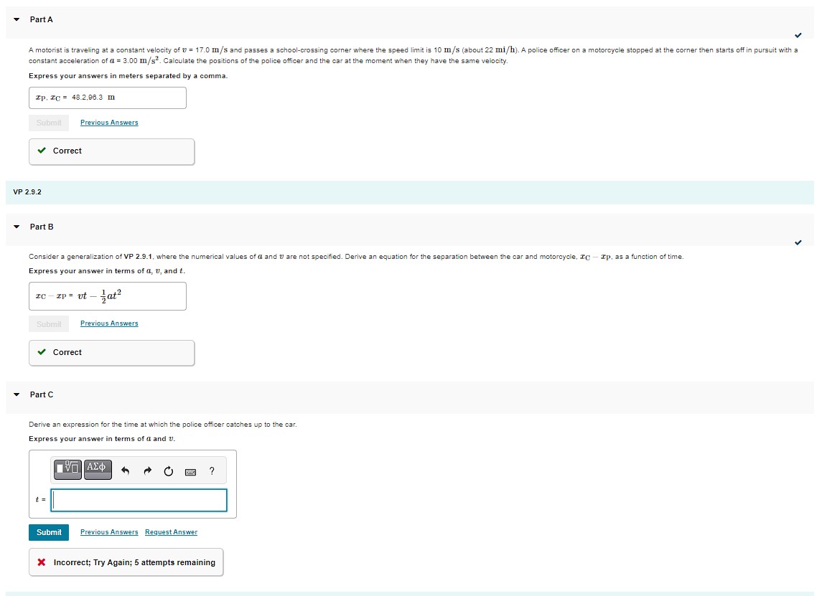Click the redo icon in the equation toolbar
Image resolution: width=827 pixels, height=596 pixels.
click(x=147, y=470)
